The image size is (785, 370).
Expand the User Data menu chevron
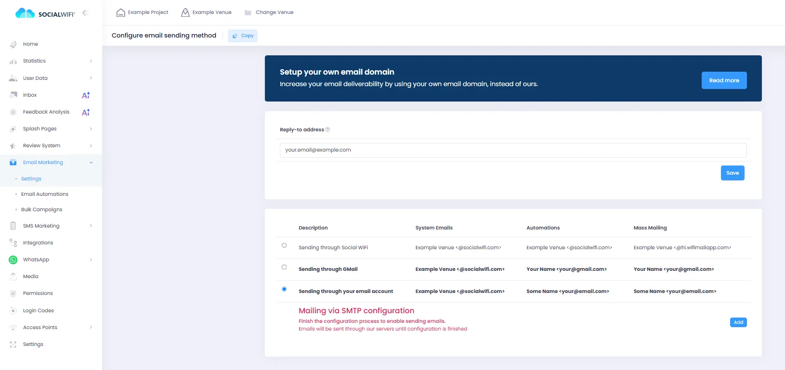(x=91, y=78)
